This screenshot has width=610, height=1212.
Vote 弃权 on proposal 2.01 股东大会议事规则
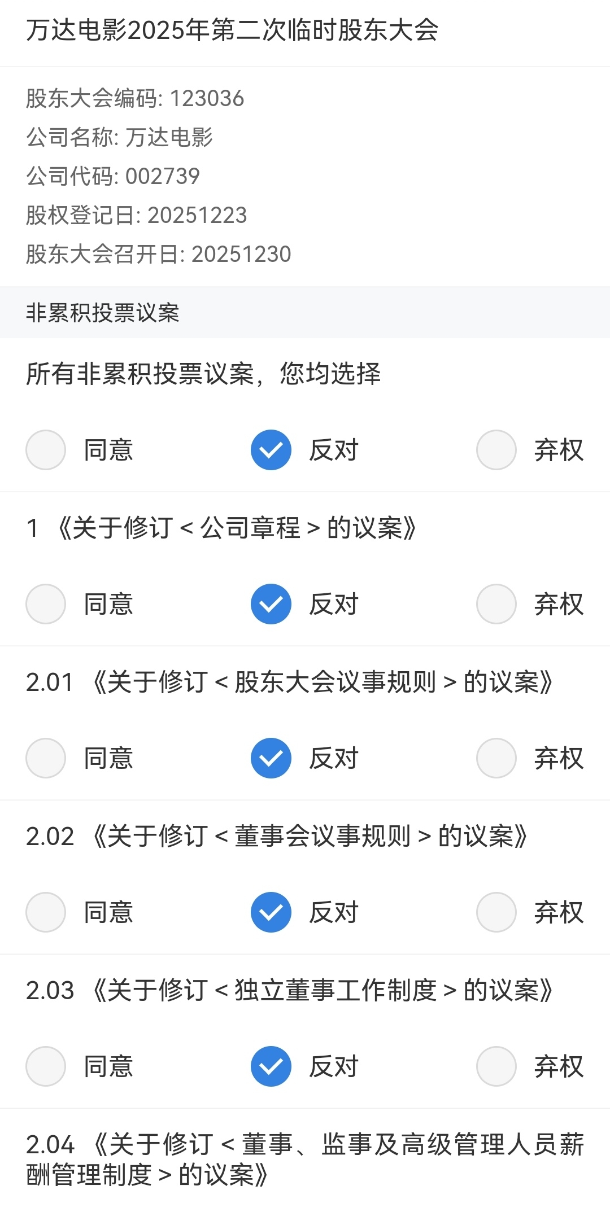496,758
